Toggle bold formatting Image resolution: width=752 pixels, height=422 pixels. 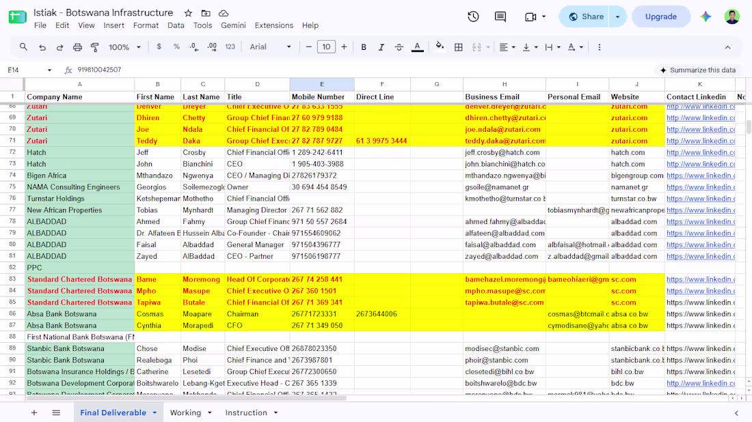(364, 47)
